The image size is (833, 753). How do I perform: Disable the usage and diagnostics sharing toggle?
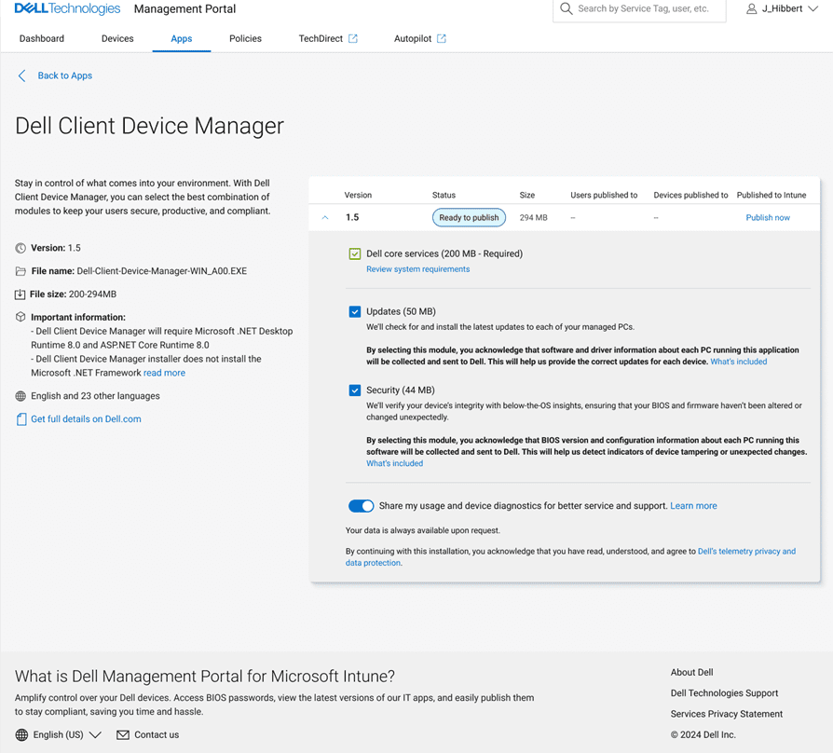click(361, 505)
